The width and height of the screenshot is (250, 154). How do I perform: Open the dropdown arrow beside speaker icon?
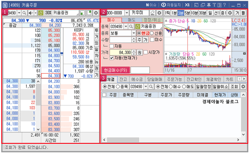pos(35,13)
